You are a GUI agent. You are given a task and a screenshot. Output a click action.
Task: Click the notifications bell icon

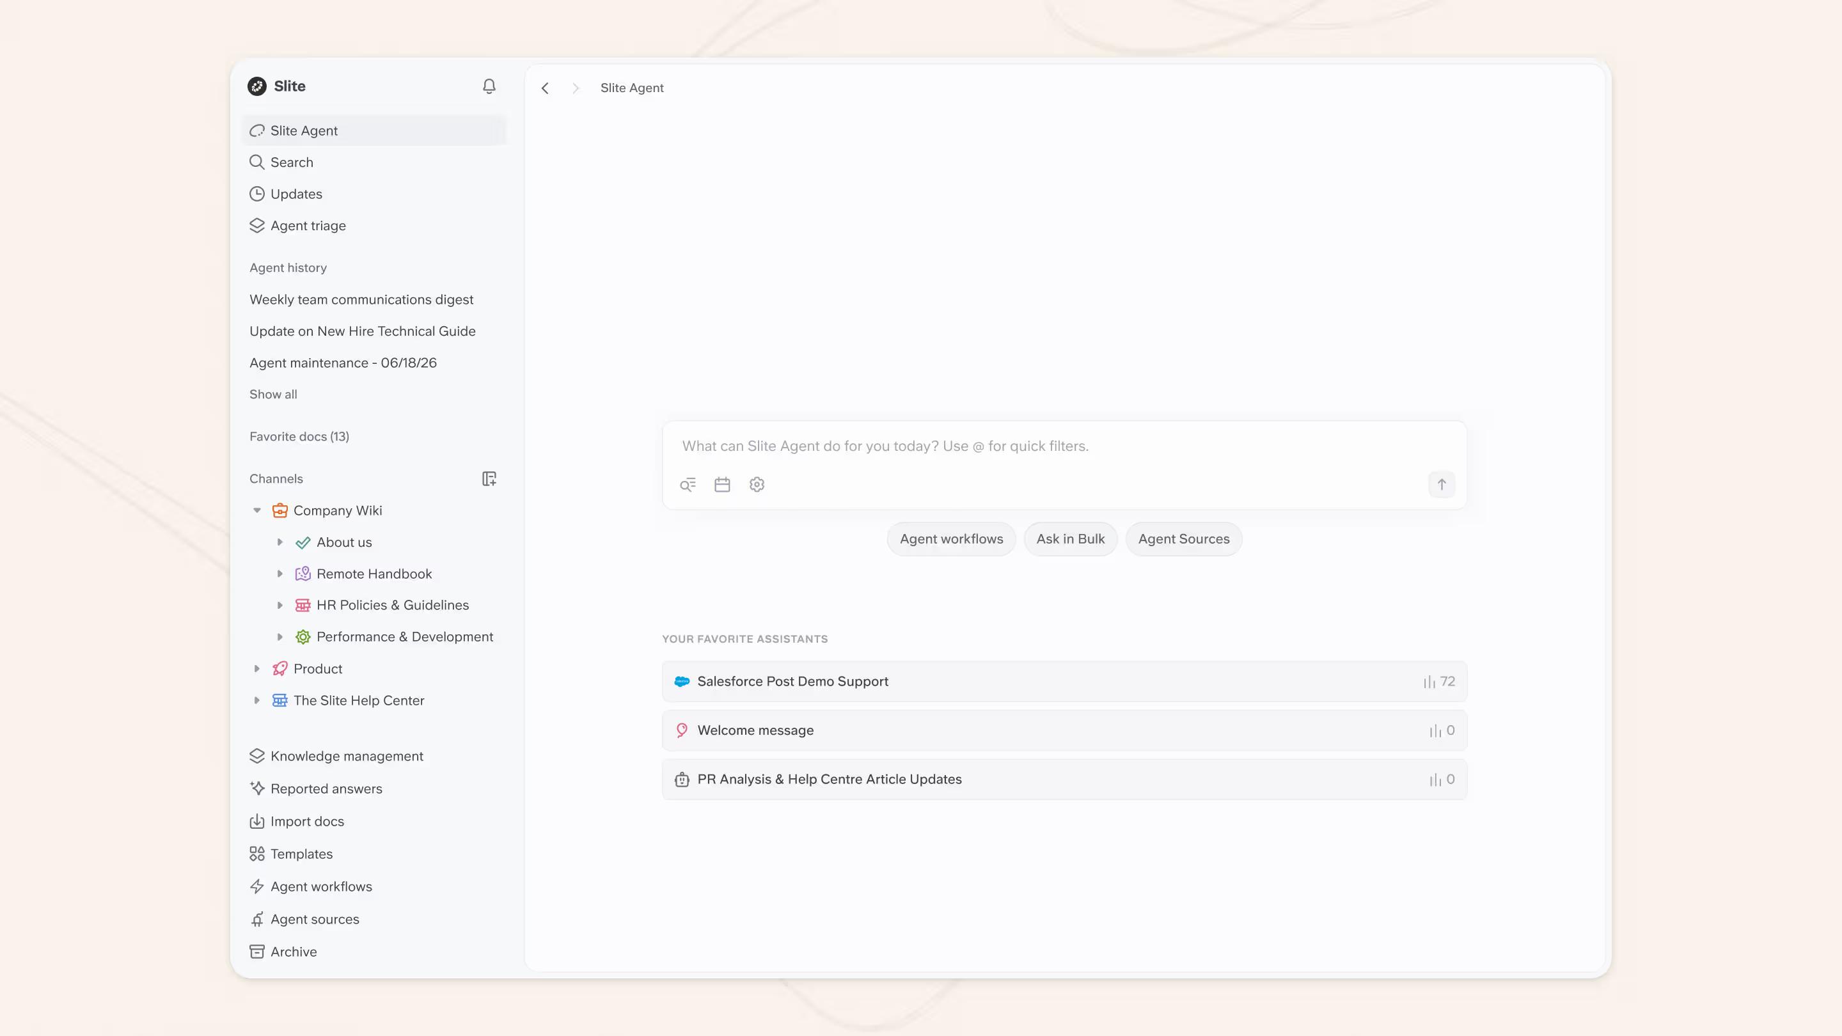(489, 86)
